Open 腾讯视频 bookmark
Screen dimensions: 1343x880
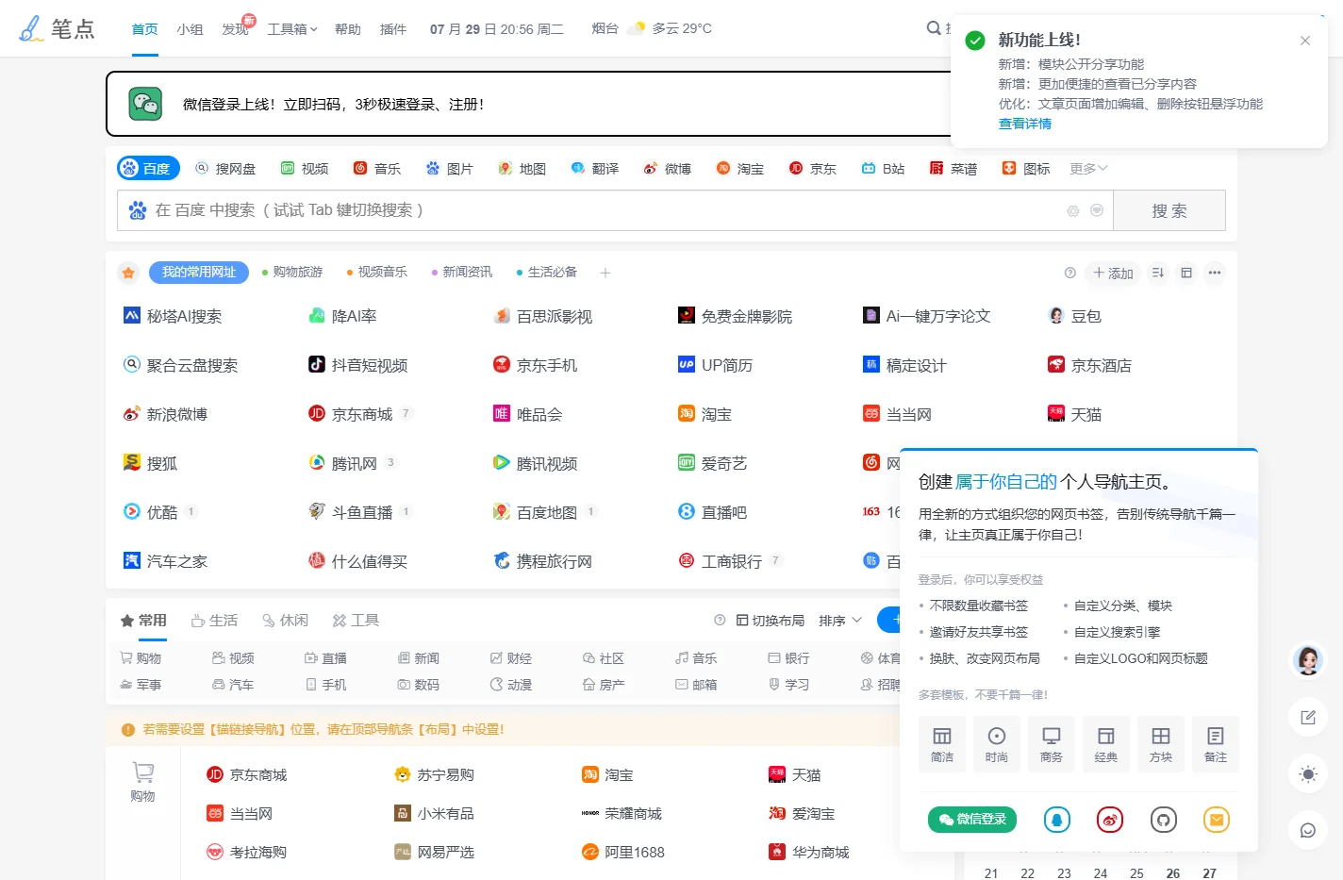pos(536,463)
